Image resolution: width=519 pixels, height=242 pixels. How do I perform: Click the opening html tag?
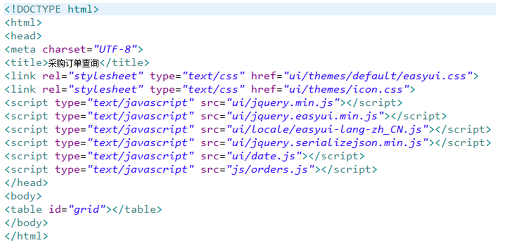pyautogui.click(x=23, y=23)
